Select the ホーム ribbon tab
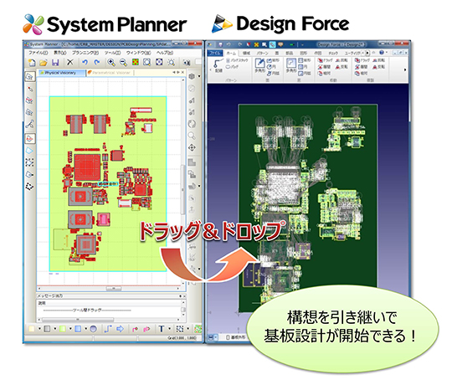 [231, 53]
